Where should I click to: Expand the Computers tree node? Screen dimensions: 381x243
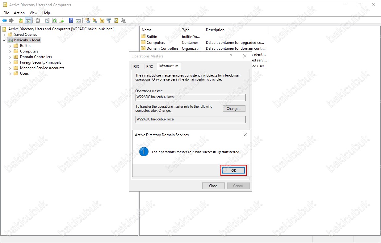click(x=10, y=51)
